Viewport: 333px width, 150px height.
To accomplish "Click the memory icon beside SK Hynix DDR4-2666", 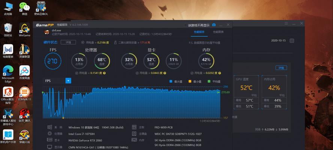I will click(134, 140).
